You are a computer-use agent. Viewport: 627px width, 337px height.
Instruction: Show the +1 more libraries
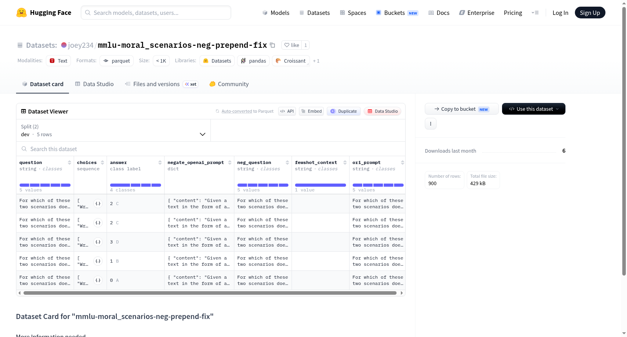[316, 61]
